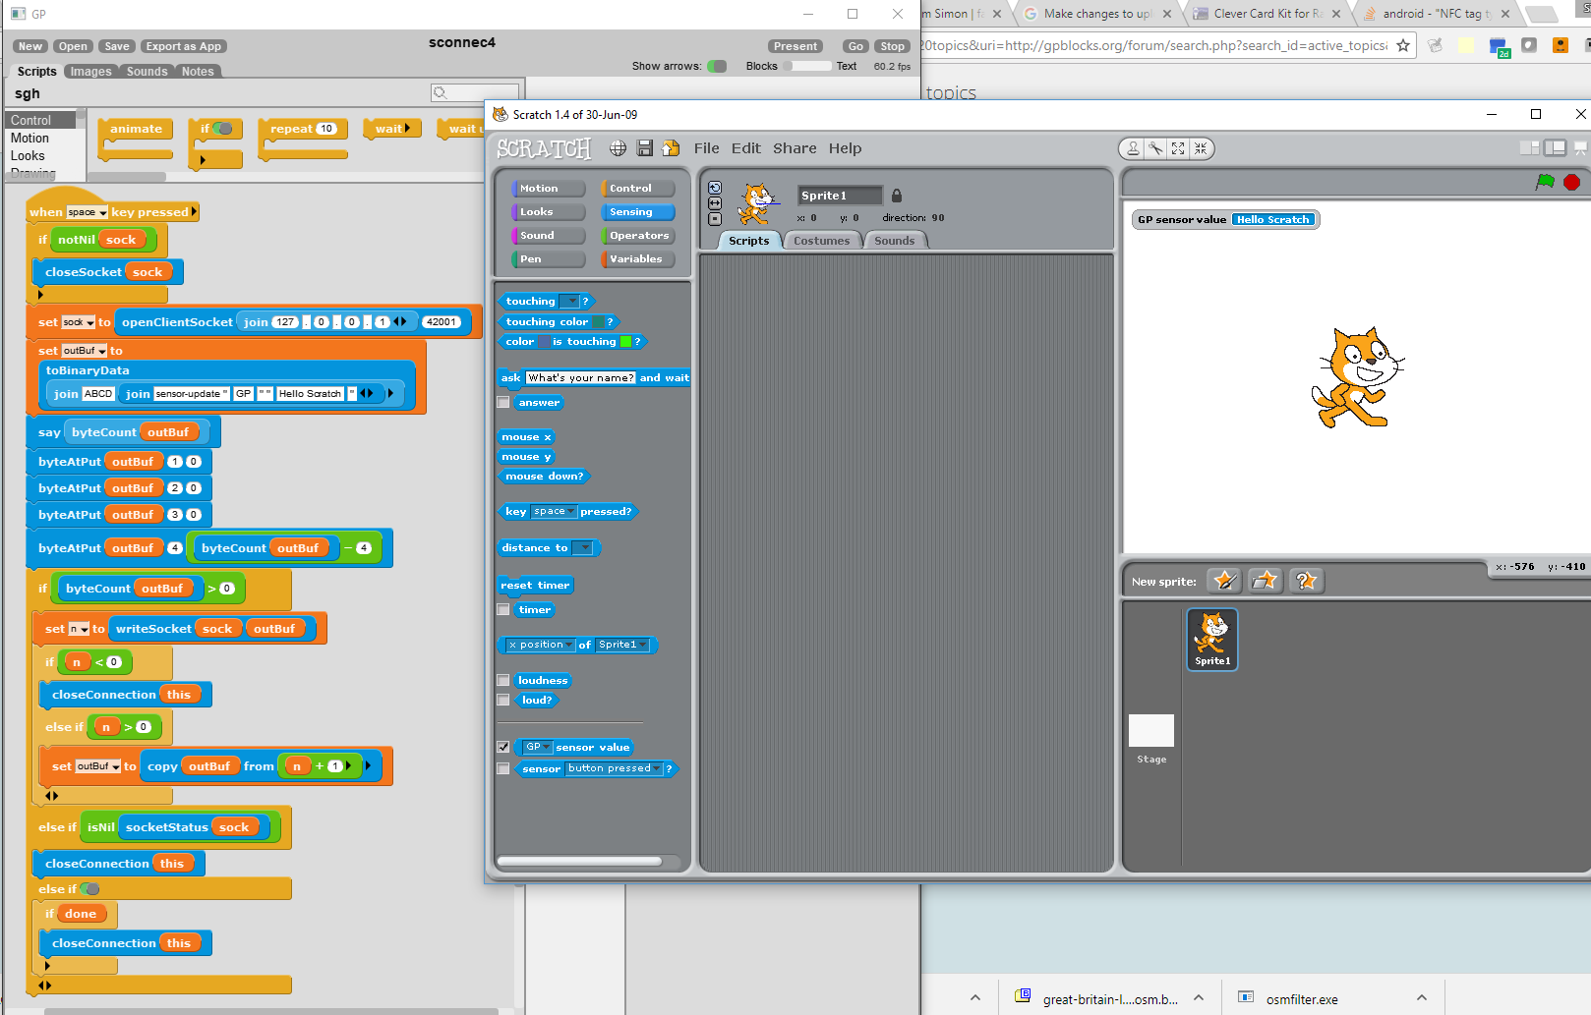Click the floppy disk save icon in Scratch
Image resolution: width=1591 pixels, height=1015 pixels.
(645, 148)
